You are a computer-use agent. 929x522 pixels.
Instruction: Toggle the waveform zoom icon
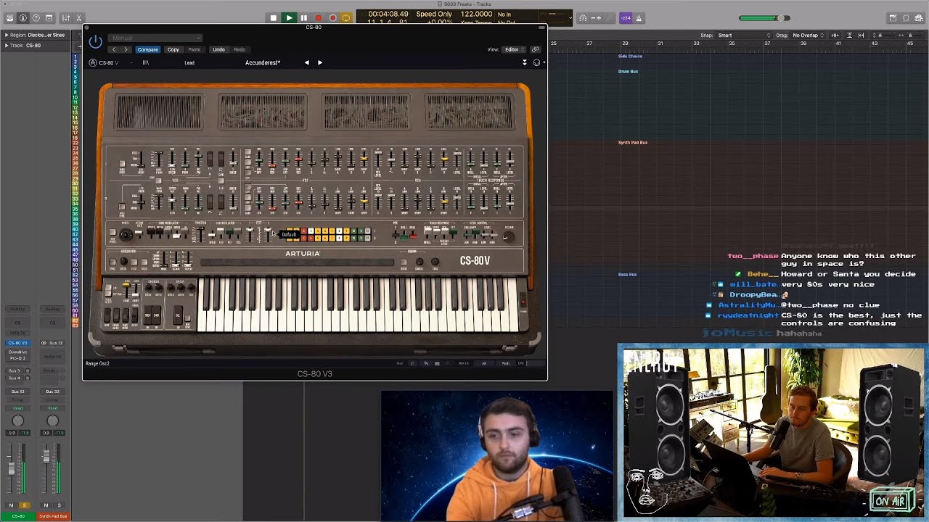pos(835,35)
